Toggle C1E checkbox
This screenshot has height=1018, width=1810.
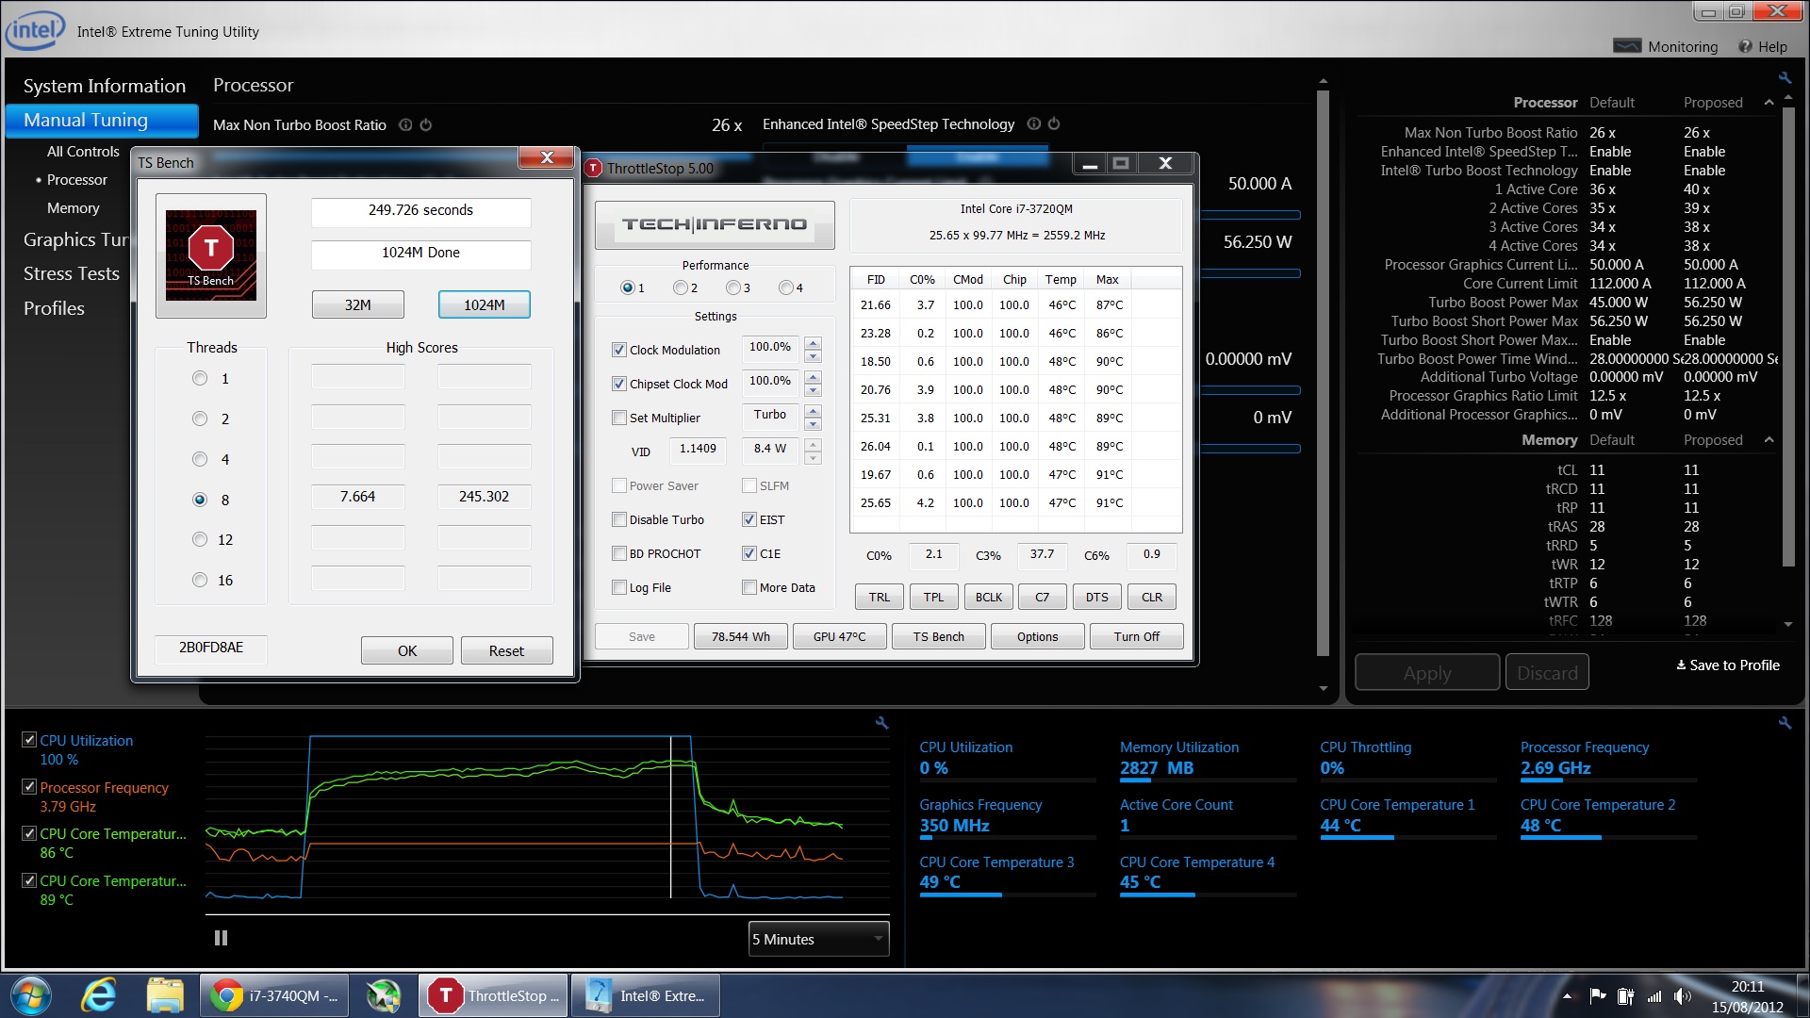[749, 553]
